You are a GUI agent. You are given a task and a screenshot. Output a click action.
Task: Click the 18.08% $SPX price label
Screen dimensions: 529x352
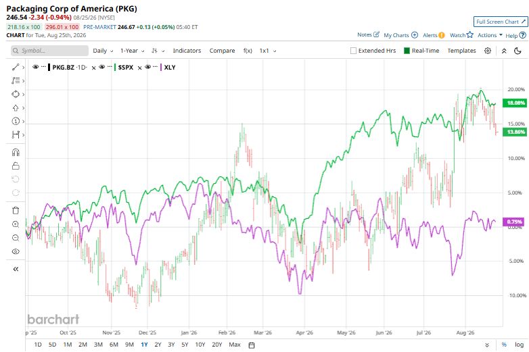tap(515, 103)
